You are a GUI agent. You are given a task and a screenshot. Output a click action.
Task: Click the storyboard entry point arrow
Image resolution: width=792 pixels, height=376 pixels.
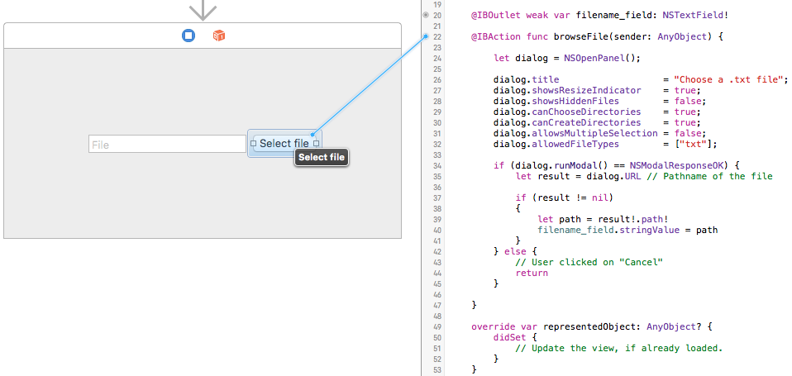[203, 11]
